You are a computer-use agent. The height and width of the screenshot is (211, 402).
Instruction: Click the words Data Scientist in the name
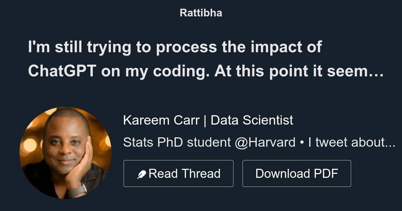[252, 120]
